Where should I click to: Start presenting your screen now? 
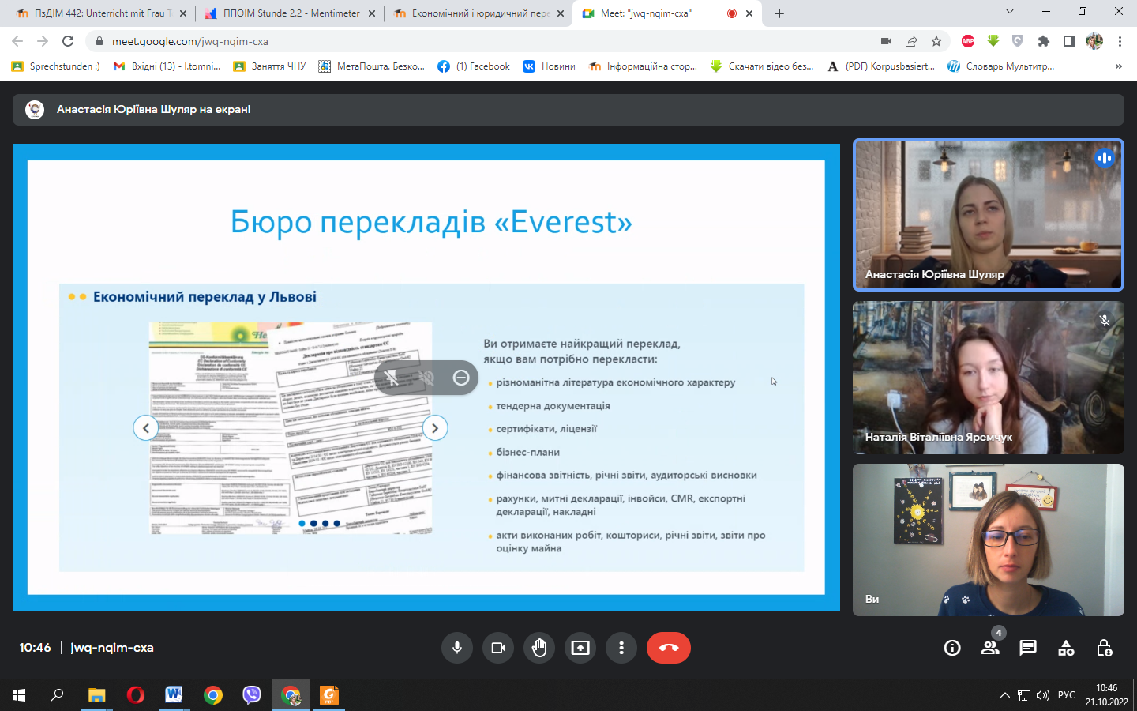(x=580, y=648)
